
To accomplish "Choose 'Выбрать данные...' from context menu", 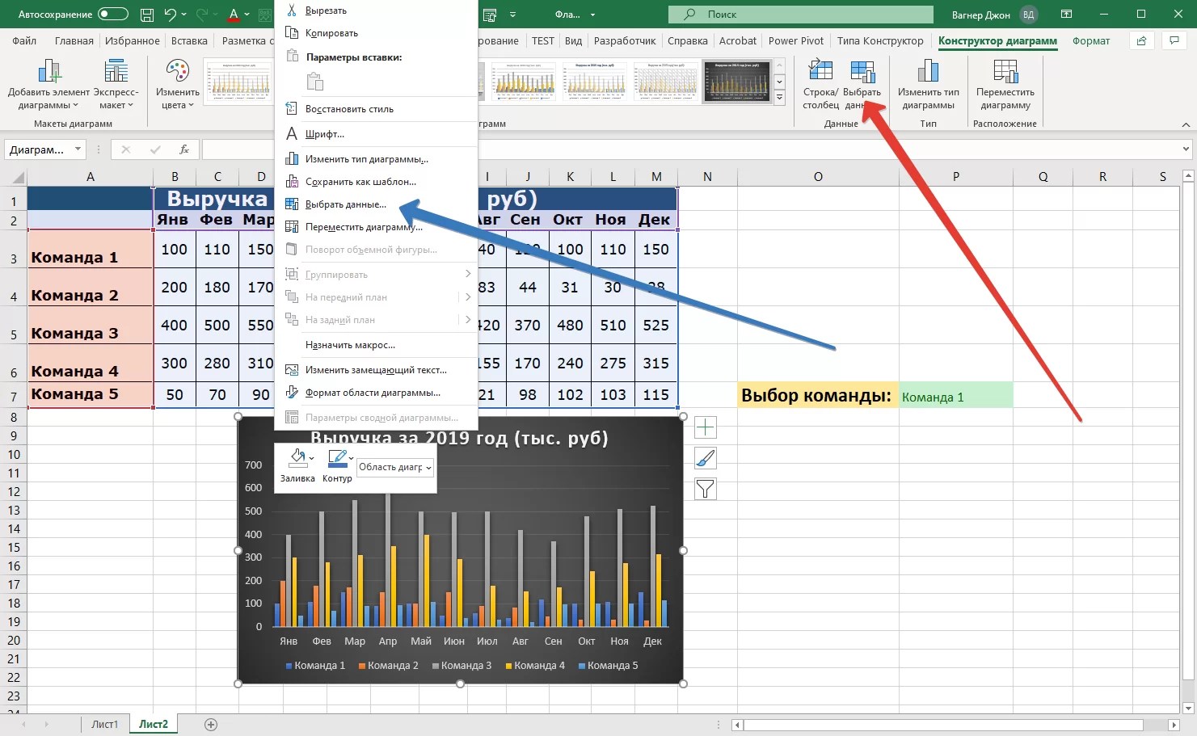I will (346, 204).
